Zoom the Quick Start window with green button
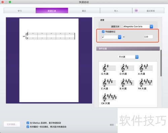The image size is (168, 133). click(10, 2)
